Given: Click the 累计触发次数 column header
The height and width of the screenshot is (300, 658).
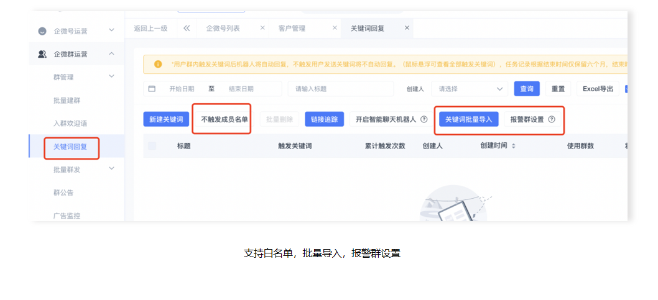Looking at the screenshot, I should [x=385, y=146].
